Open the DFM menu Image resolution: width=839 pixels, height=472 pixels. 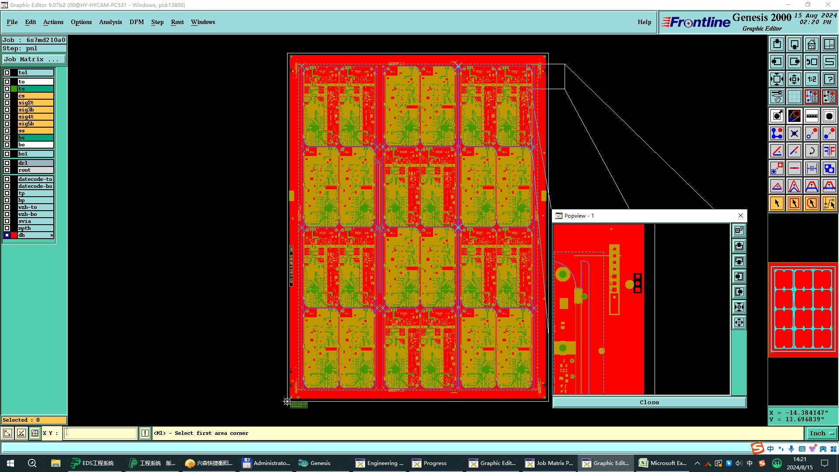coord(136,22)
